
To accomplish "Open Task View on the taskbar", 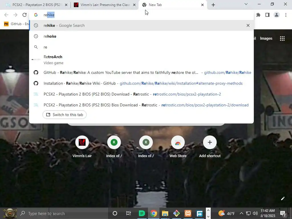I will pos(129,213).
